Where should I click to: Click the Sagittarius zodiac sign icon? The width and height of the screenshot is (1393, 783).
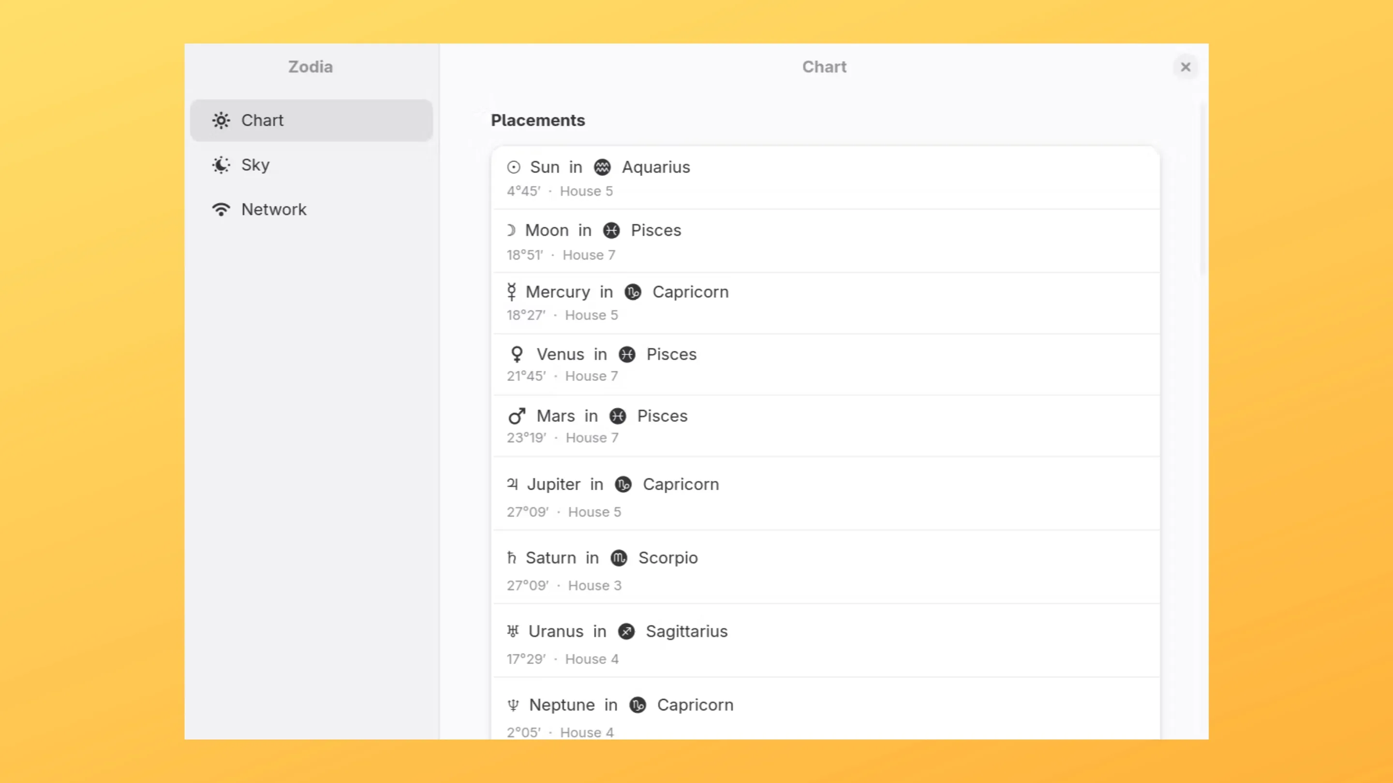point(626,631)
